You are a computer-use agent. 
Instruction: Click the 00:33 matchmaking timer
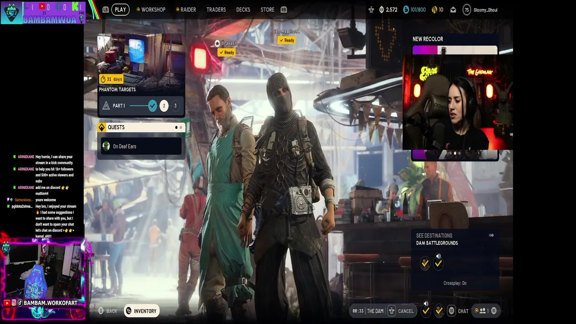(358, 311)
